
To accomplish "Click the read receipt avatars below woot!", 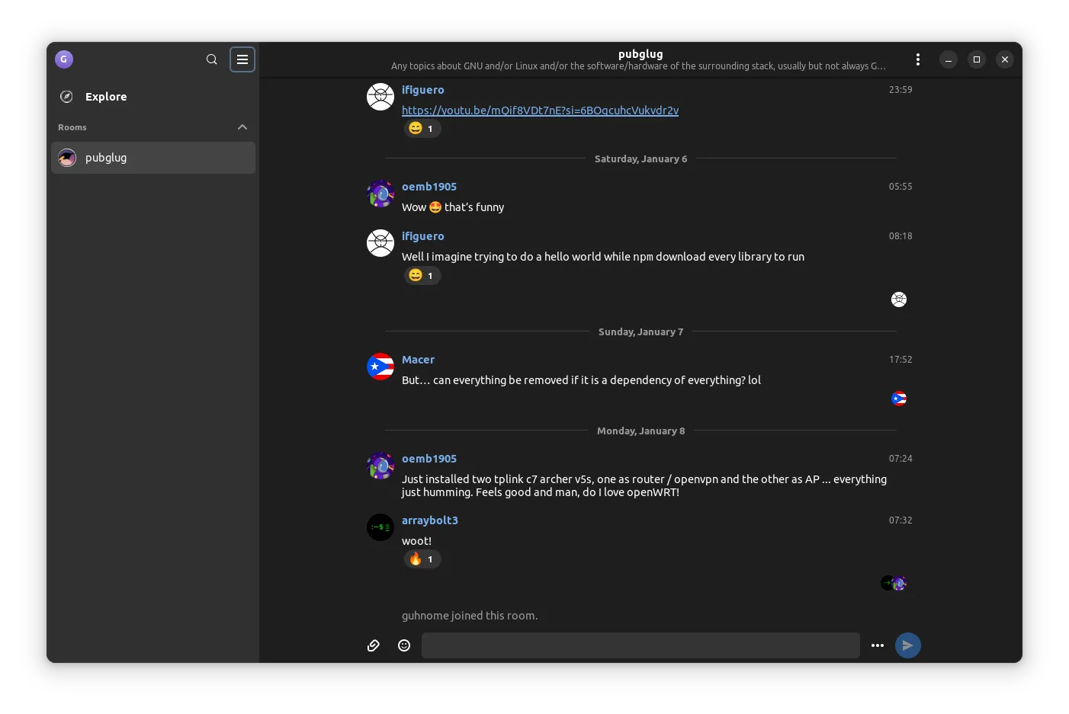I will tap(894, 584).
